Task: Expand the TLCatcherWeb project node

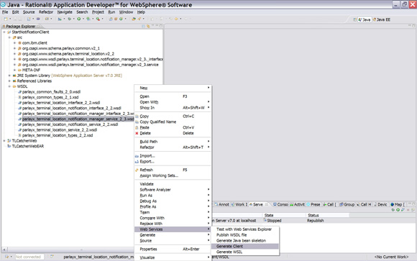Action: (x=4, y=141)
